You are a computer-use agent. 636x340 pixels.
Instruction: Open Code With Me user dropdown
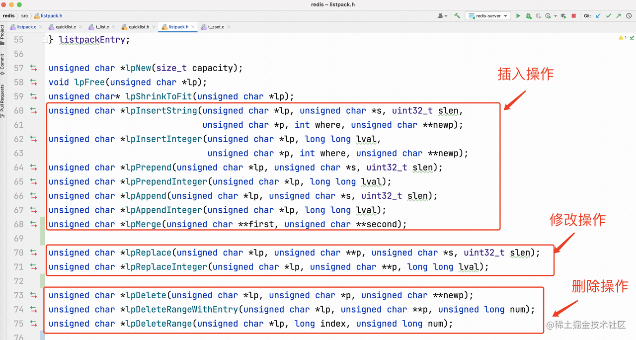click(x=442, y=16)
